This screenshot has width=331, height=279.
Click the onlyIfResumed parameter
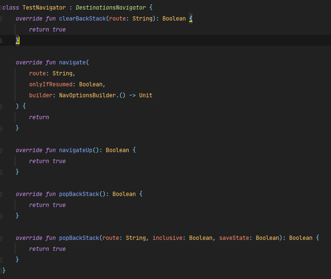(51, 84)
